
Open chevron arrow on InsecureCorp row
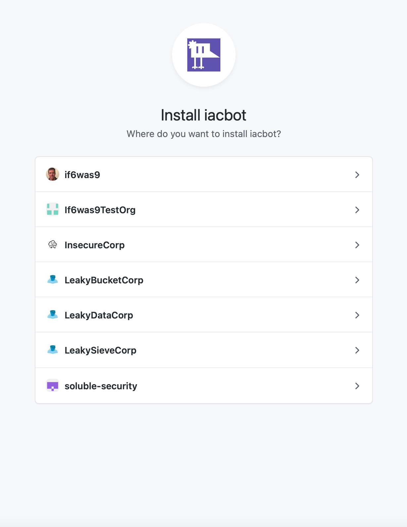tap(357, 245)
